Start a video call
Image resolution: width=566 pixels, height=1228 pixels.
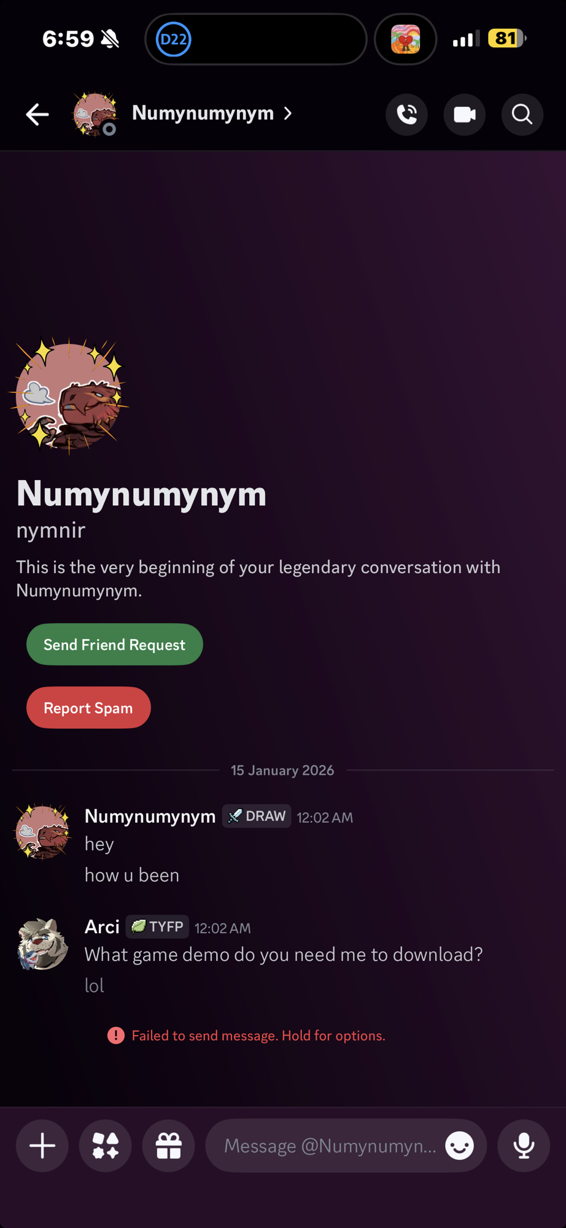click(x=464, y=114)
